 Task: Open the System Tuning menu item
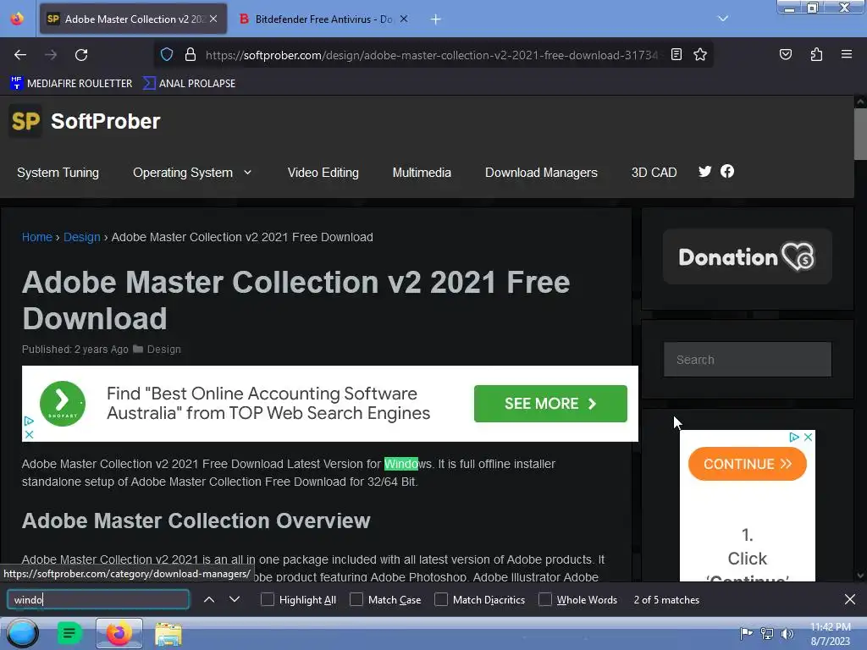pyautogui.click(x=58, y=173)
